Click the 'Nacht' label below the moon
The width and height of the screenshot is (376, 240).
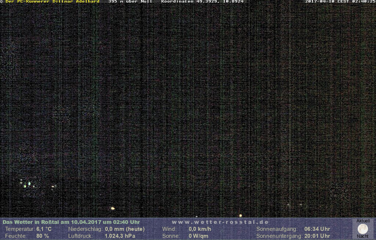click(x=362, y=236)
